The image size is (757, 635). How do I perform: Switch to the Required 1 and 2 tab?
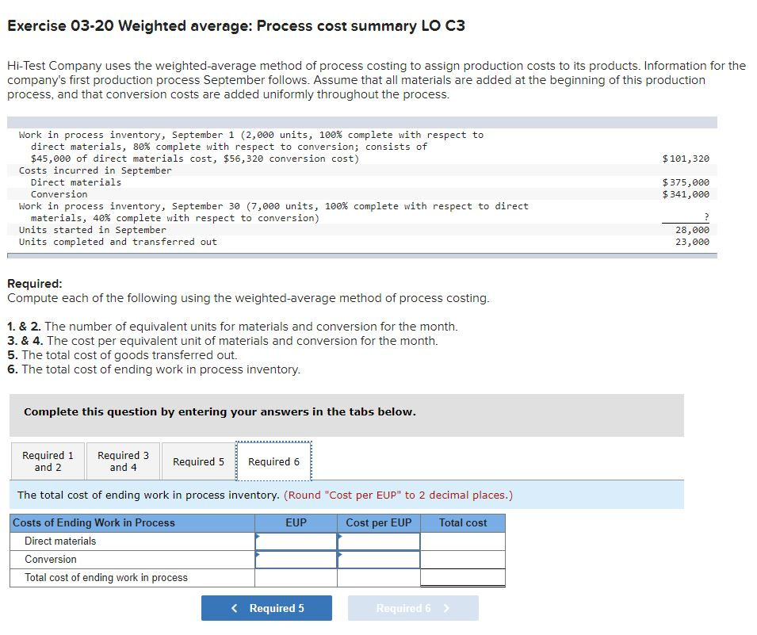47,461
